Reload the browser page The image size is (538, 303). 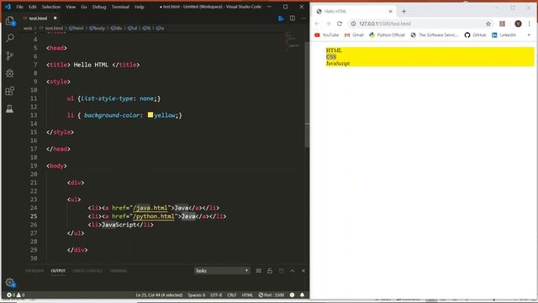[340, 24]
